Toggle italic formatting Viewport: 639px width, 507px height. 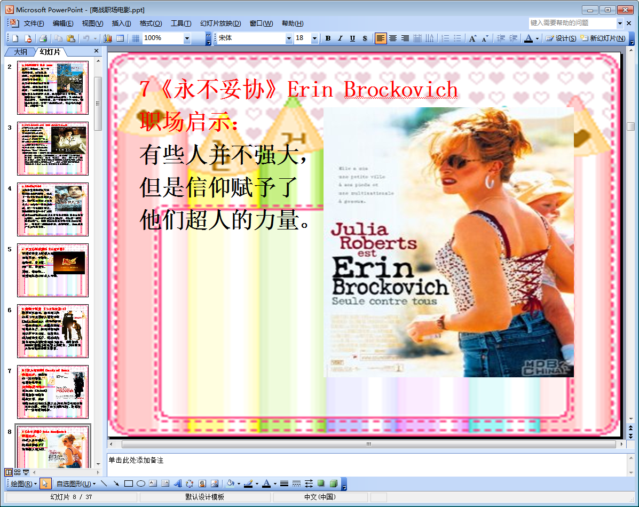(340, 38)
